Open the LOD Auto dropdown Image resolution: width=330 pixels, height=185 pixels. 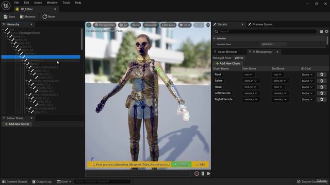coord(169,25)
